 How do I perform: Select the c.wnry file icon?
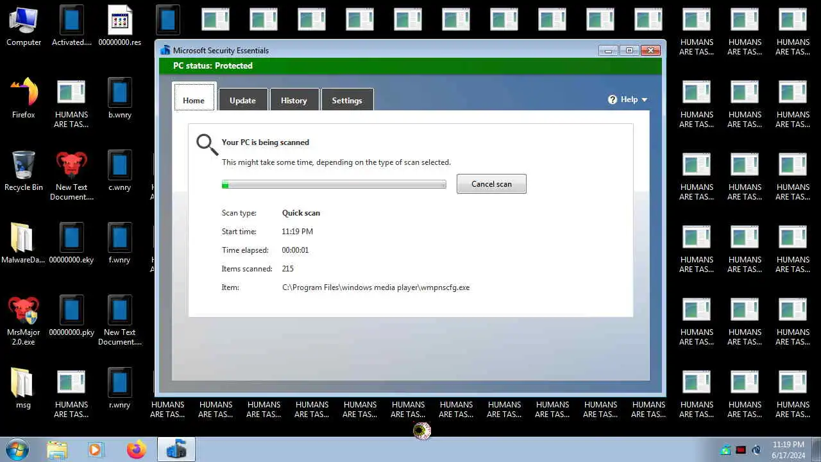click(x=120, y=171)
